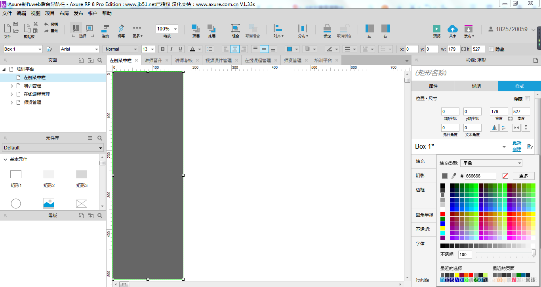Click the search icon in pages panel
This screenshot has height=287, width=541.
point(100,60)
